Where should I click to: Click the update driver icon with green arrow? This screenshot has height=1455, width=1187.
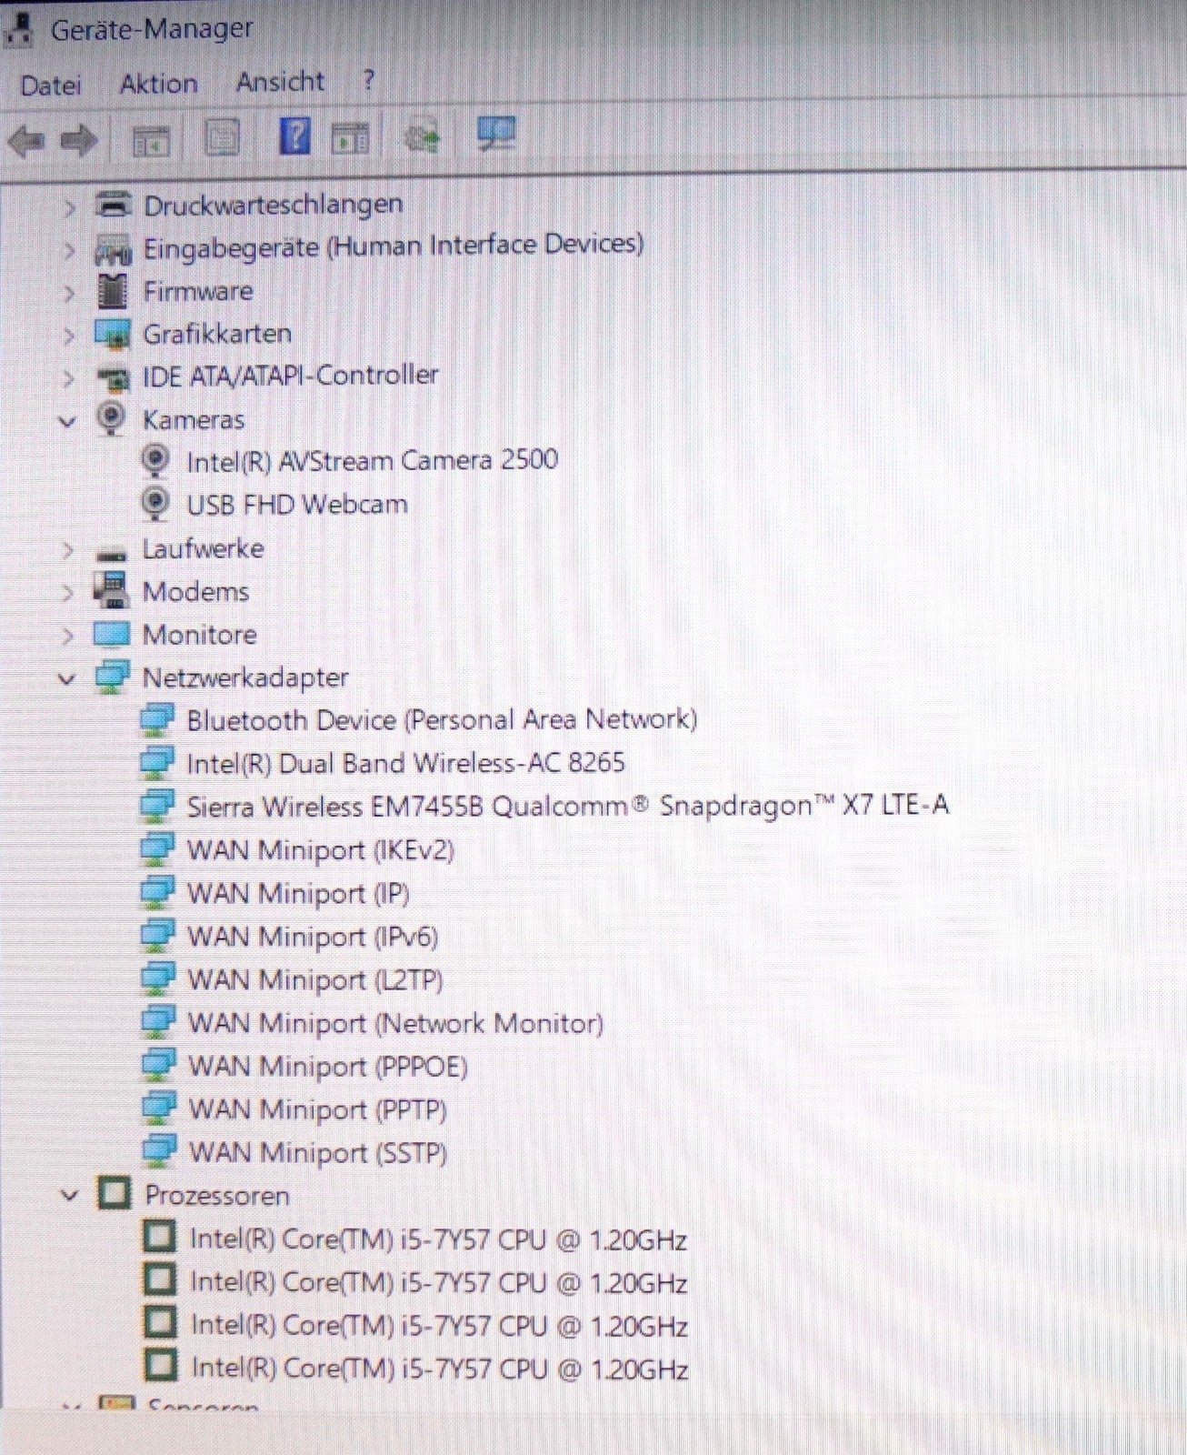point(422,137)
